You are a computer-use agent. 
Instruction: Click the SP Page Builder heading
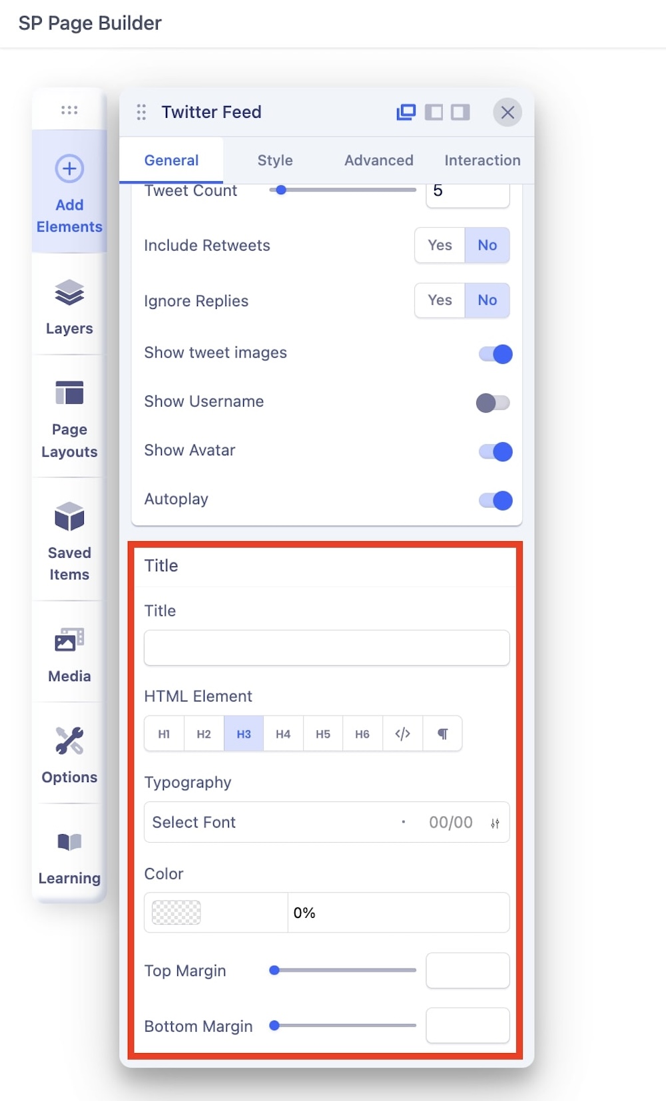[x=90, y=23]
